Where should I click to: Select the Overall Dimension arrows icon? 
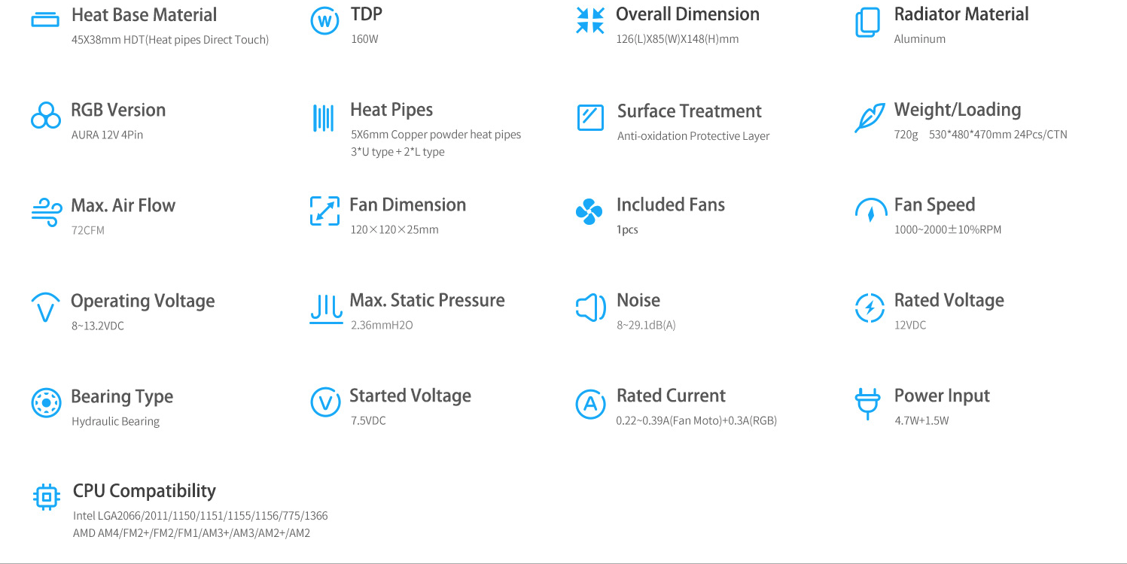589,20
